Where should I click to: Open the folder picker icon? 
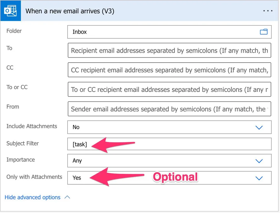(264, 32)
